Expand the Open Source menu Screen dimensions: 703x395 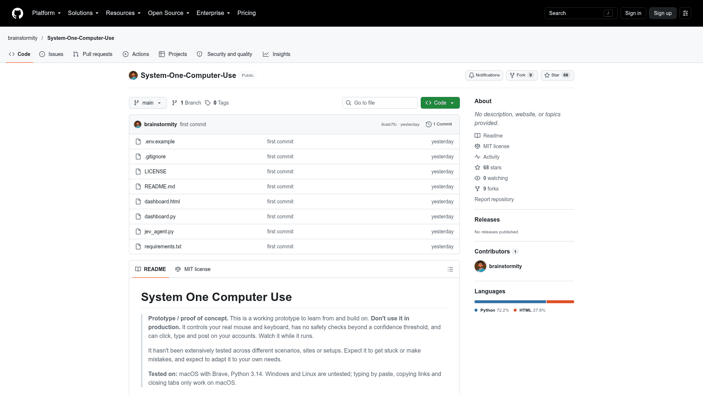point(168,13)
